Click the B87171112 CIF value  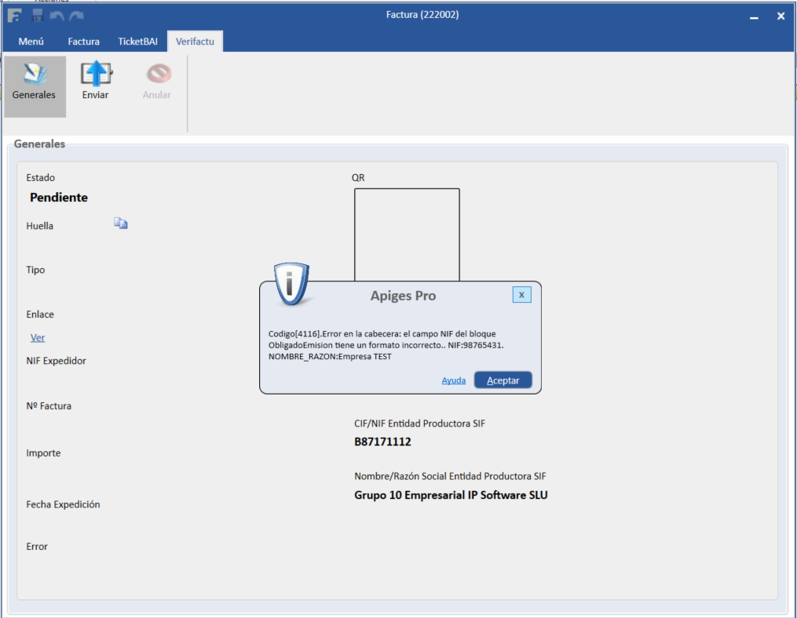pyautogui.click(x=382, y=442)
